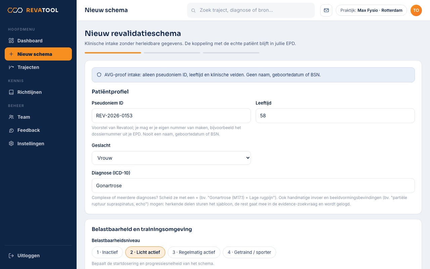Click the Instellingen gear icon
Image resolution: width=430 pixels, height=269 pixels.
[x=11, y=144]
